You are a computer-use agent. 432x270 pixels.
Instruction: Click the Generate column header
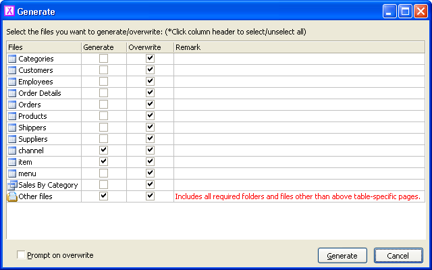pyautogui.click(x=104, y=47)
